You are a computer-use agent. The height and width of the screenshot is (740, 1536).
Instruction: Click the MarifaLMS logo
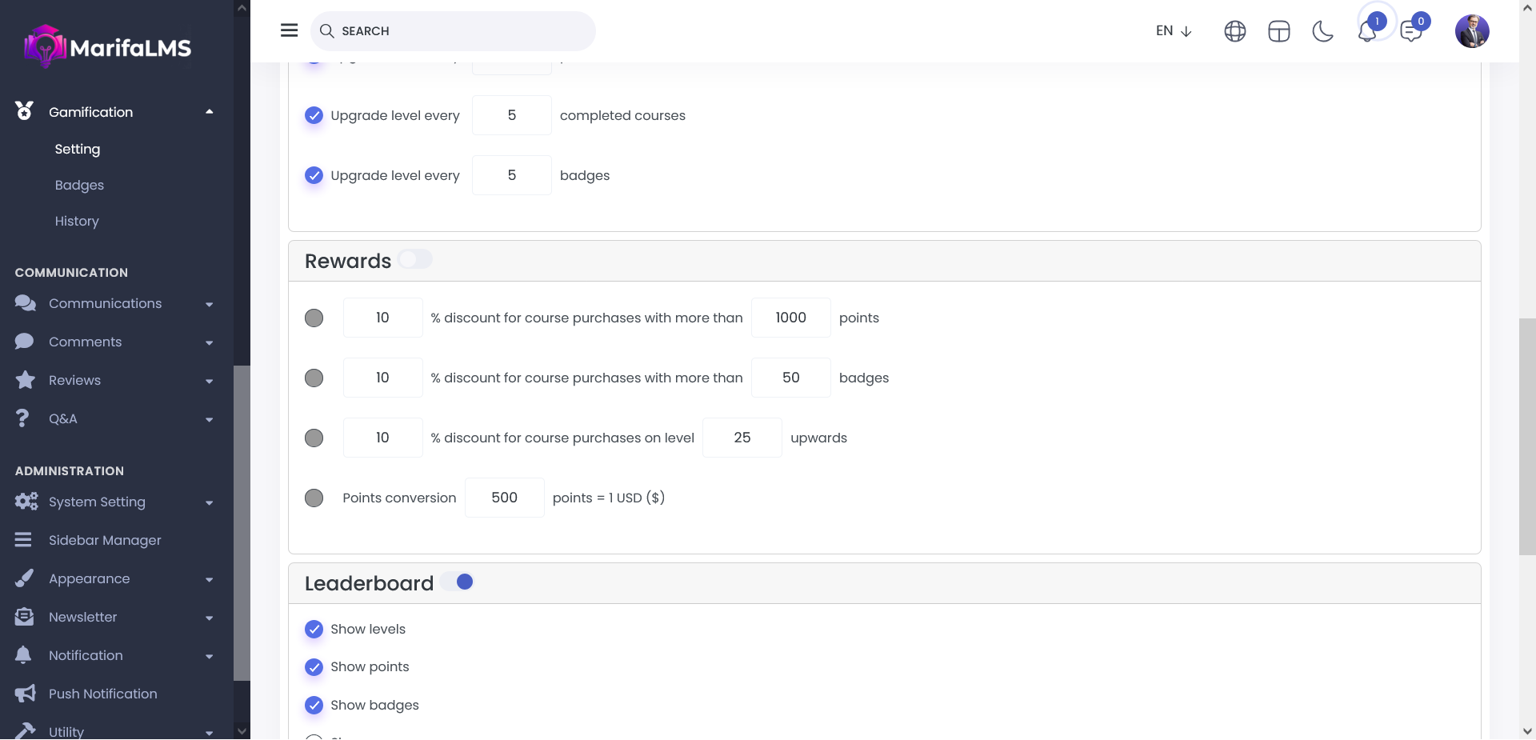click(x=108, y=47)
